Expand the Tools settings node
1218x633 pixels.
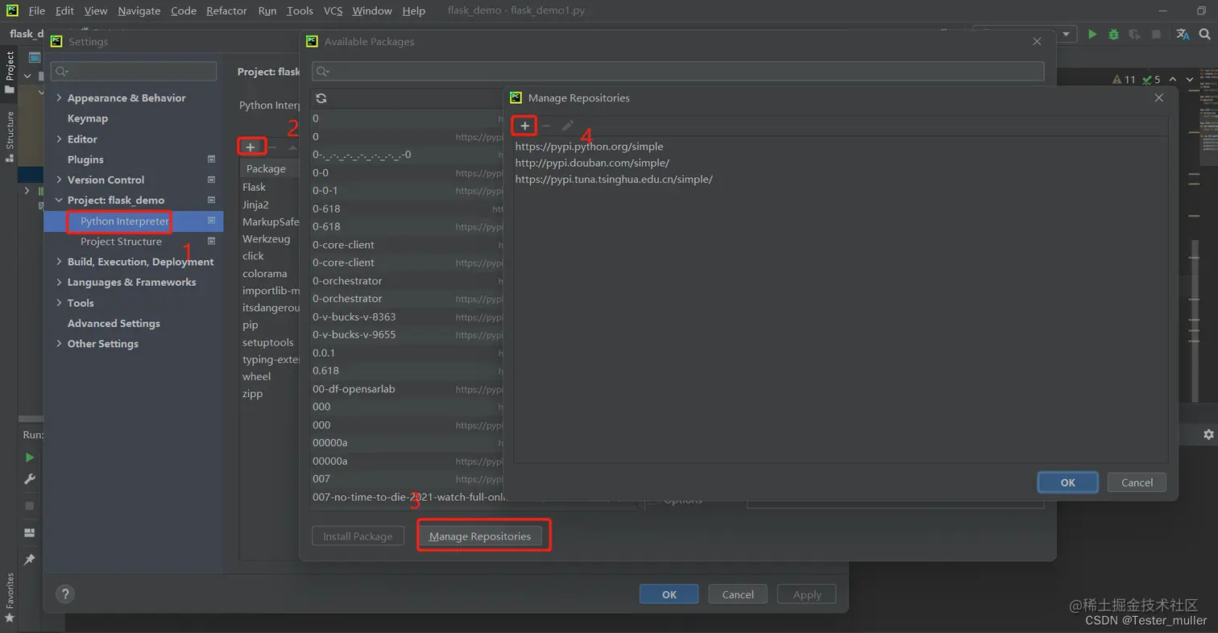pyautogui.click(x=59, y=303)
